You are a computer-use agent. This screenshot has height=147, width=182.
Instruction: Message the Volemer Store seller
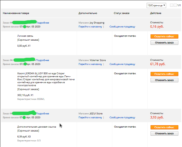pyautogui.click(x=122, y=64)
